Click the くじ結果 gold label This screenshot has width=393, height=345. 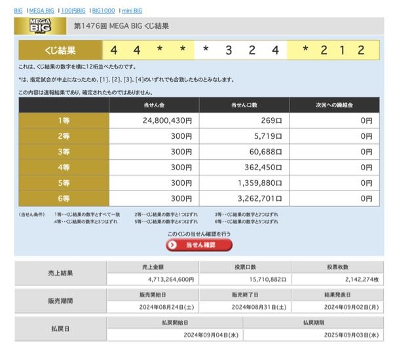60,50
